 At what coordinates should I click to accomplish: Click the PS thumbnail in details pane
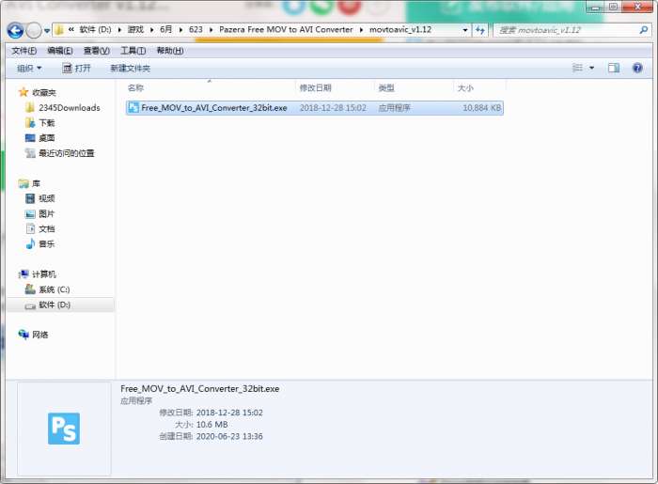click(x=64, y=429)
